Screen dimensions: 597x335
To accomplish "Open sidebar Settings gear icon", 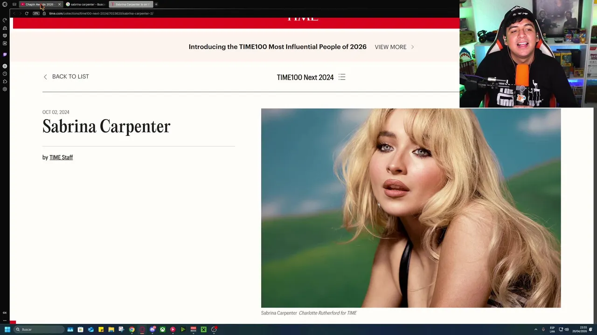I will point(5,89).
